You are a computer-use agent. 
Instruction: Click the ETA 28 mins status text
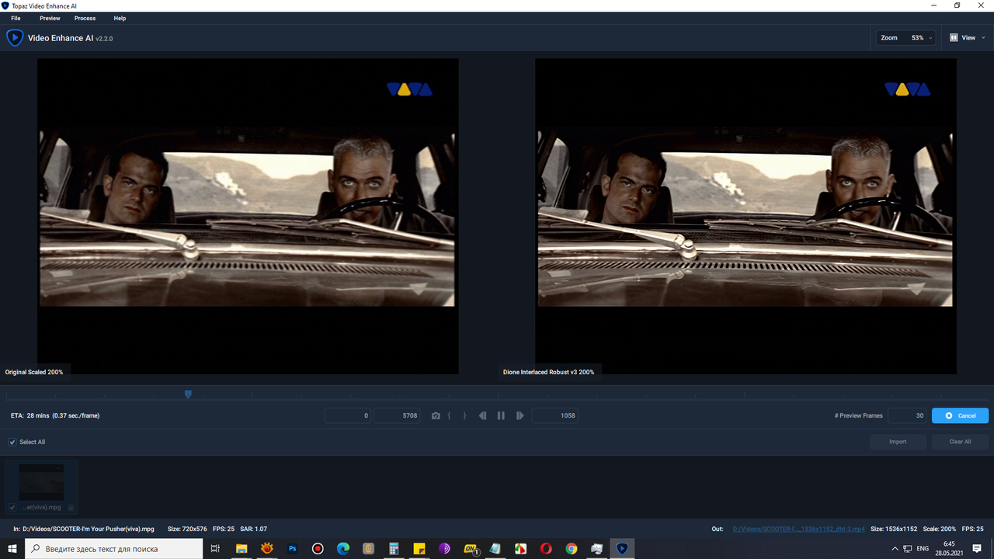click(55, 415)
